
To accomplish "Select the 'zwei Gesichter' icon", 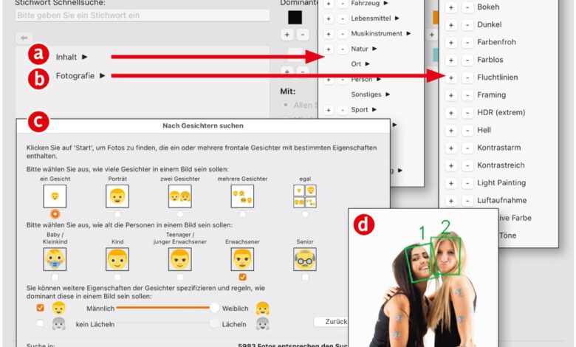I will [179, 196].
